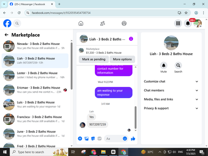Click the browser reload icon

19,13
